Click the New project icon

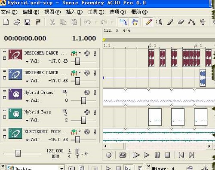click(x=6, y=22)
